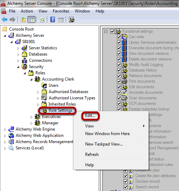Collapse the Accounting Clerk node

click(x=31, y=80)
